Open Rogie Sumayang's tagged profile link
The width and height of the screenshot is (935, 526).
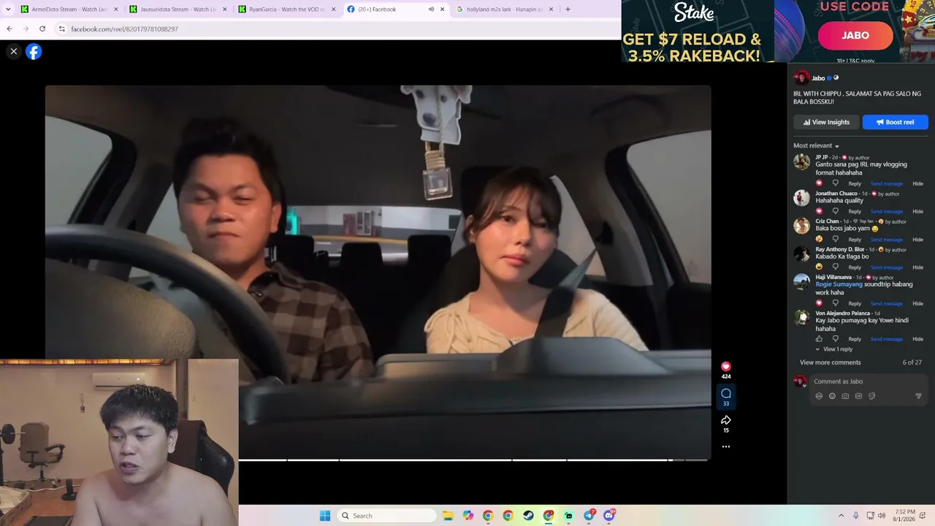tap(839, 284)
